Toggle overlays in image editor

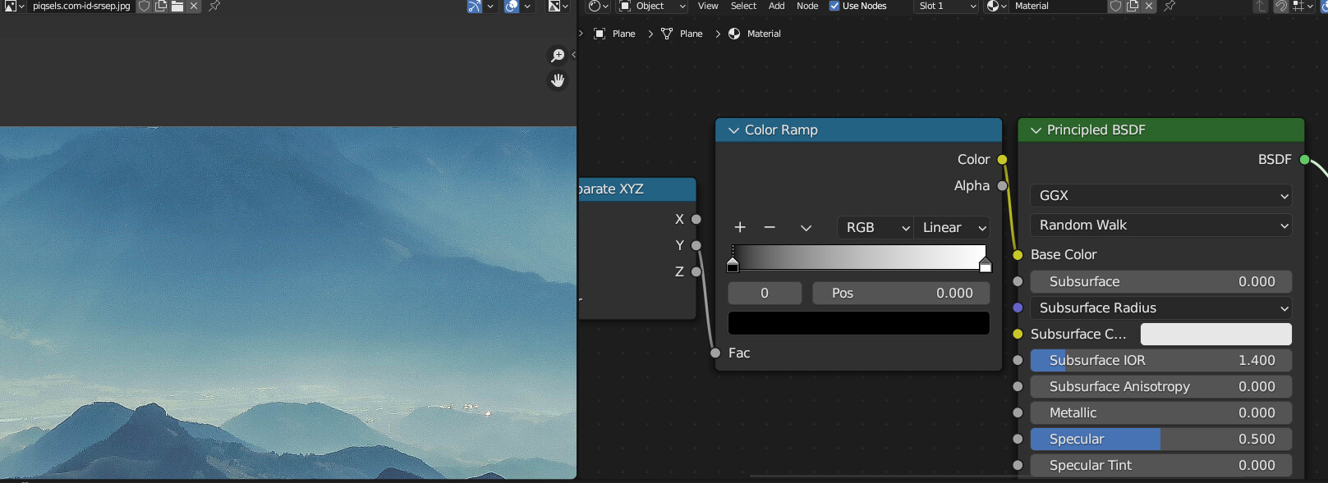click(x=512, y=6)
